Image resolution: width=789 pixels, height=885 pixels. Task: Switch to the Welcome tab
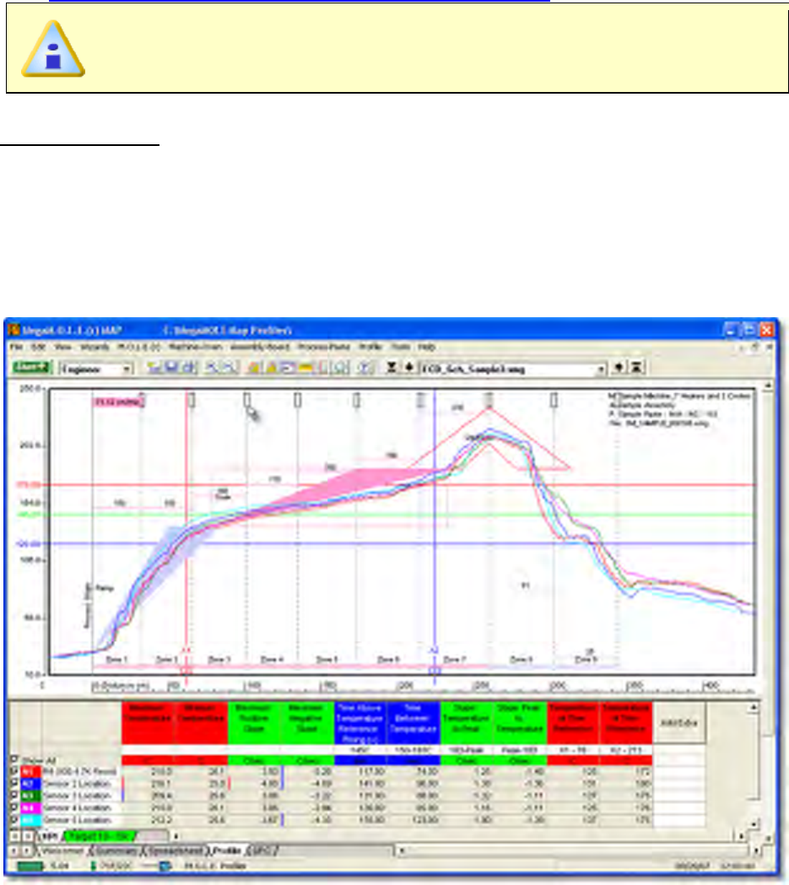(62, 850)
